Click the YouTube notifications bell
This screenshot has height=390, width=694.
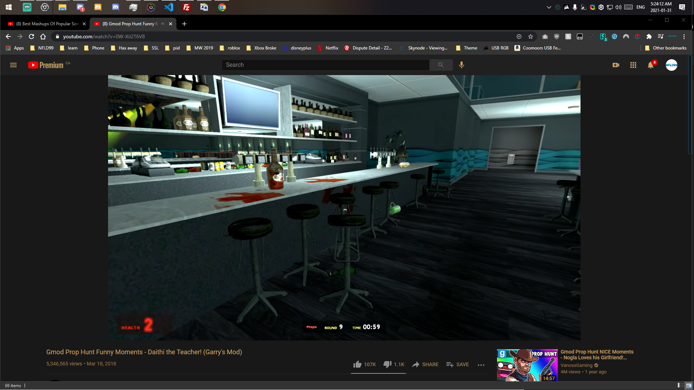point(650,65)
